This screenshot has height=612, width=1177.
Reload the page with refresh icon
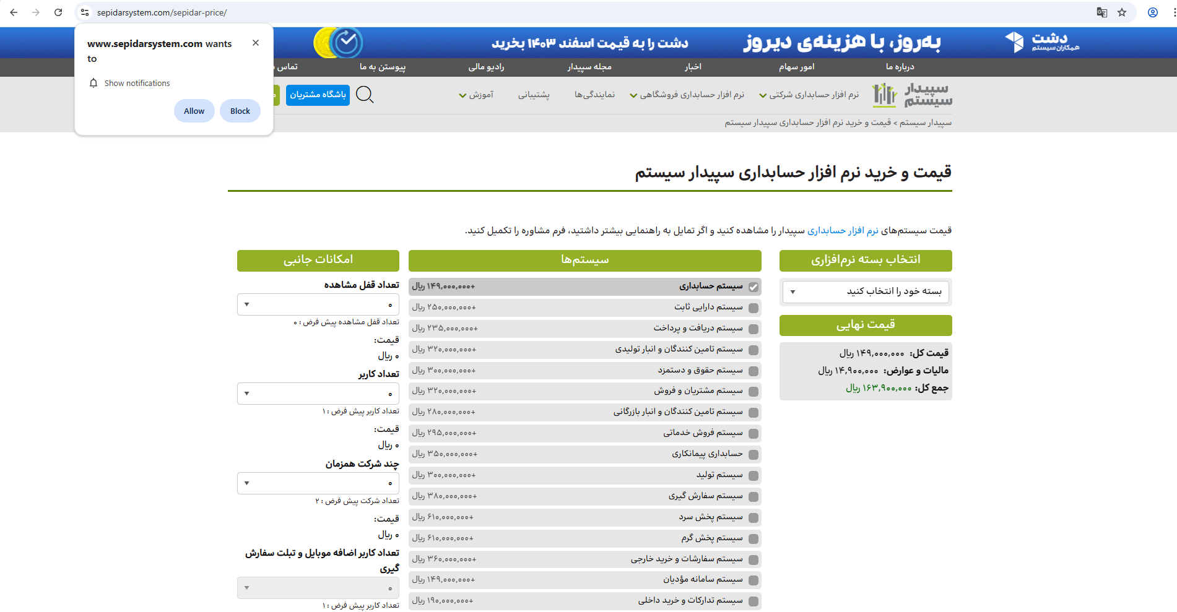58,12
